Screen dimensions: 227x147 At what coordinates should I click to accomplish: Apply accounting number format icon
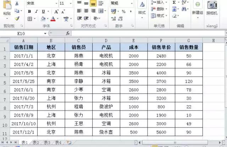click(x=113, y=11)
